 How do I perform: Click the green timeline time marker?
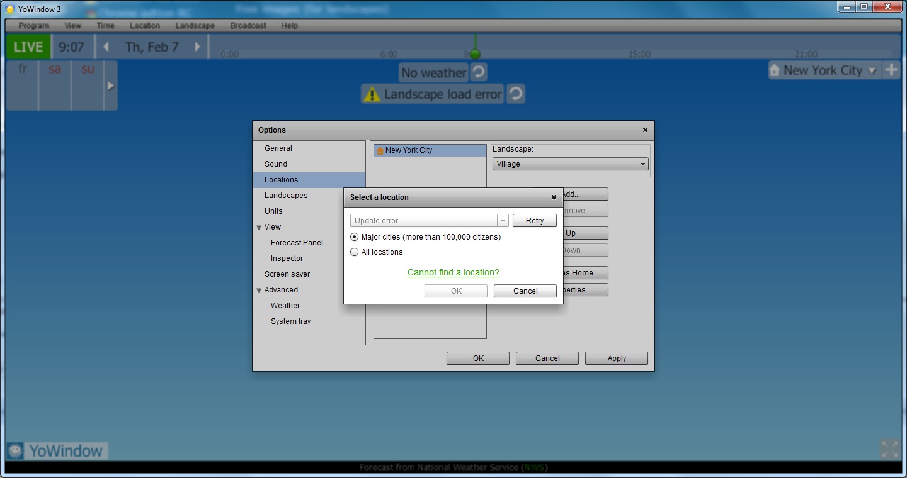pos(476,54)
